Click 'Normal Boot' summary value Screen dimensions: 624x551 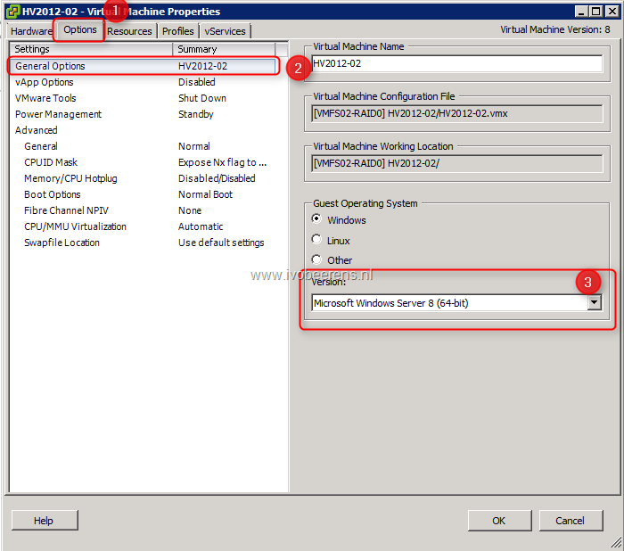tap(205, 194)
